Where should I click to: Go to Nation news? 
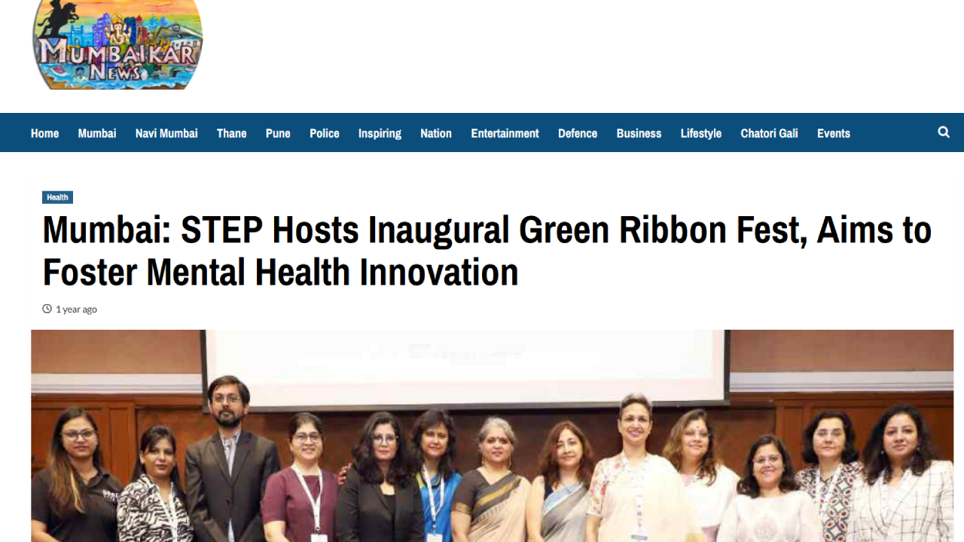point(436,133)
